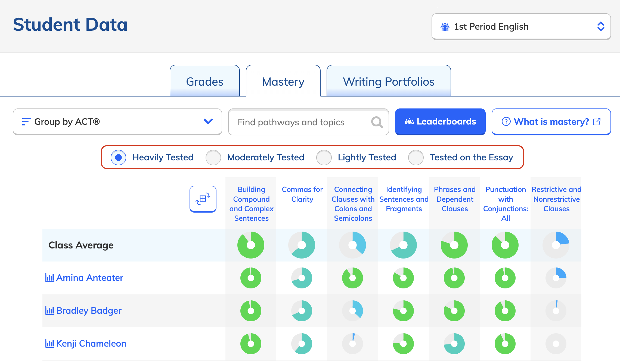Click the search magnifier icon
Viewport: 620px width, 361px height.
point(377,122)
